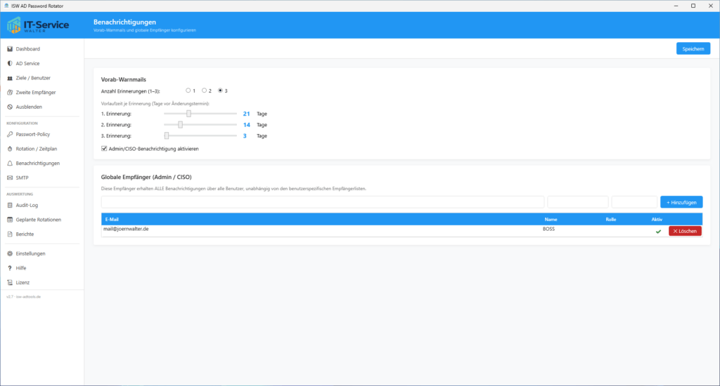Click the 3. Erinnerung slider thumb
720x386 pixels.
(167, 135)
